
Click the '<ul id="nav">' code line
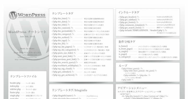click(x=125, y=94)
